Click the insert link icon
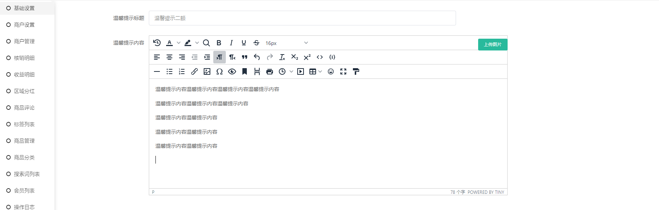 [x=194, y=71]
